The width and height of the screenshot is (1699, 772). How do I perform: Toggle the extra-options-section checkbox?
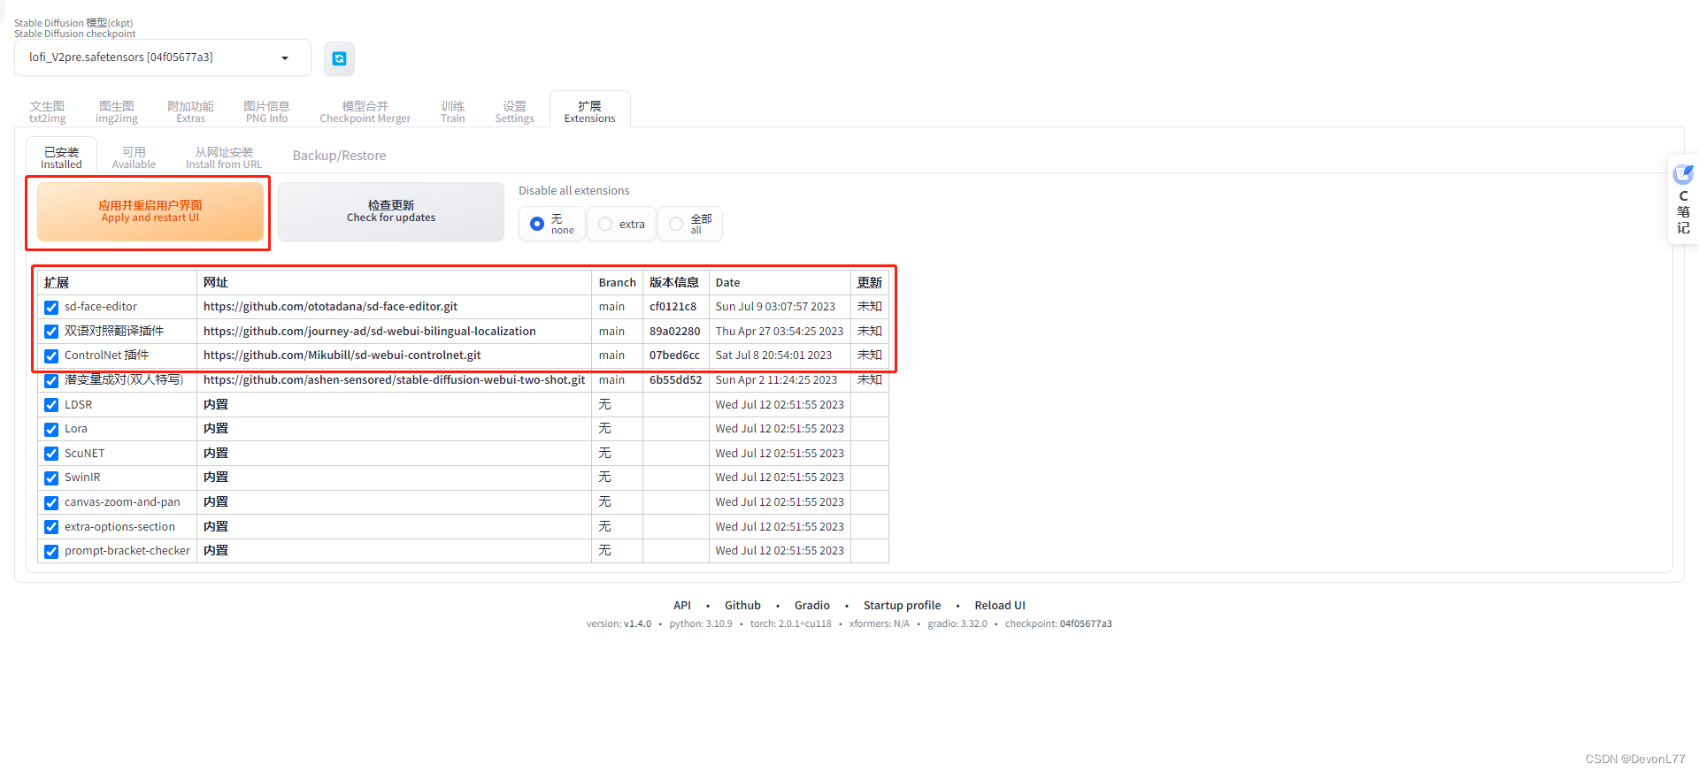pyautogui.click(x=51, y=527)
